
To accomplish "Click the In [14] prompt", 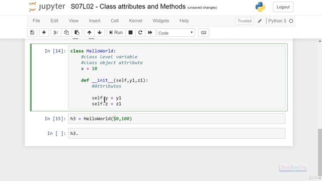I will (x=55, y=51).
